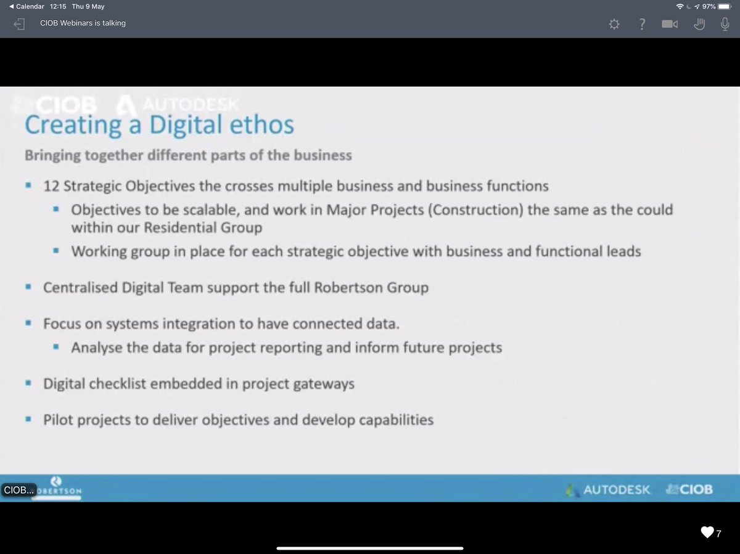Tap the 'CIOB...' speaker name tag
This screenshot has height=554, width=740.
pyautogui.click(x=19, y=490)
